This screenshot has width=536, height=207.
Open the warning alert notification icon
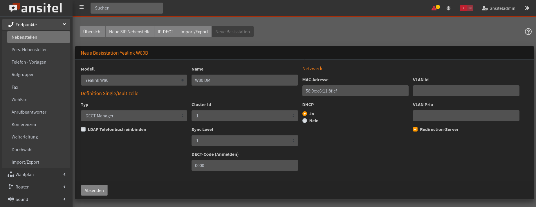click(x=434, y=8)
